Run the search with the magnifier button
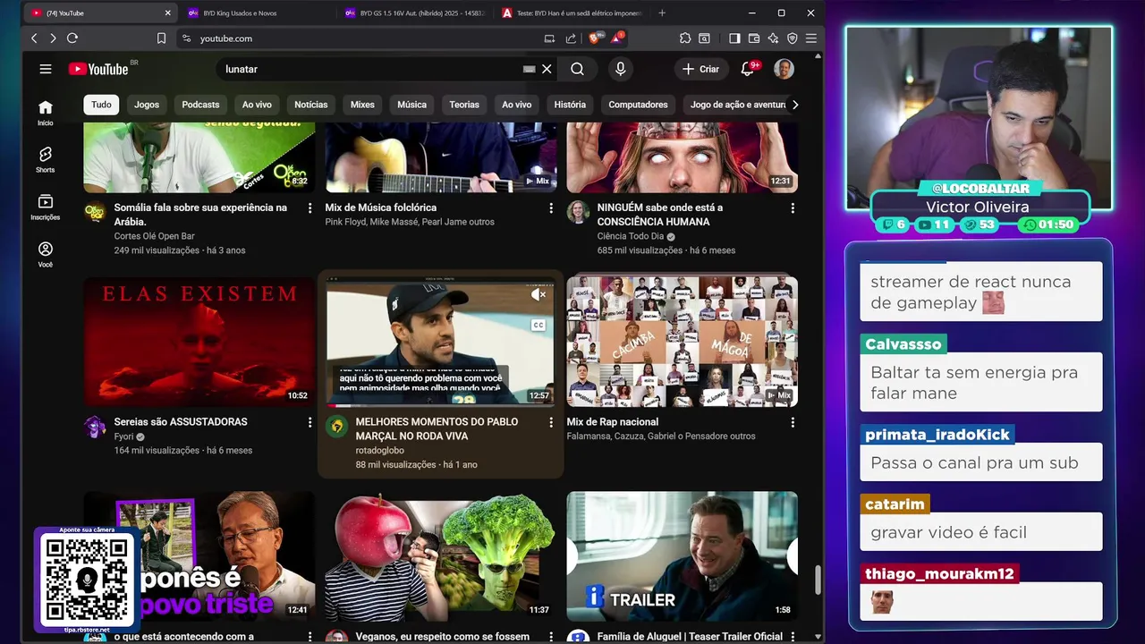 pos(578,69)
